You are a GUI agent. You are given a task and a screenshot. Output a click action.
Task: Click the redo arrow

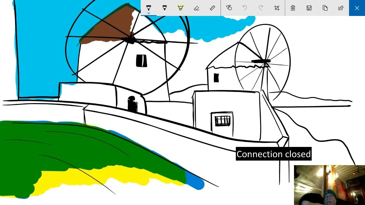261,8
